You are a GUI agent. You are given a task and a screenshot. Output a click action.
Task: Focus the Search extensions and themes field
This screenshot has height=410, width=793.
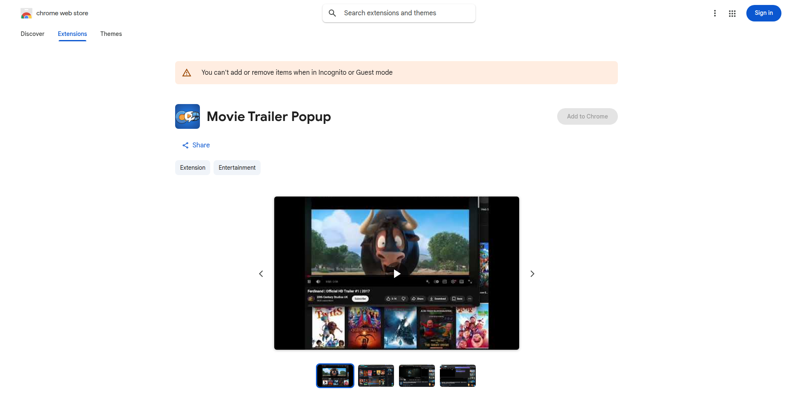(x=399, y=13)
